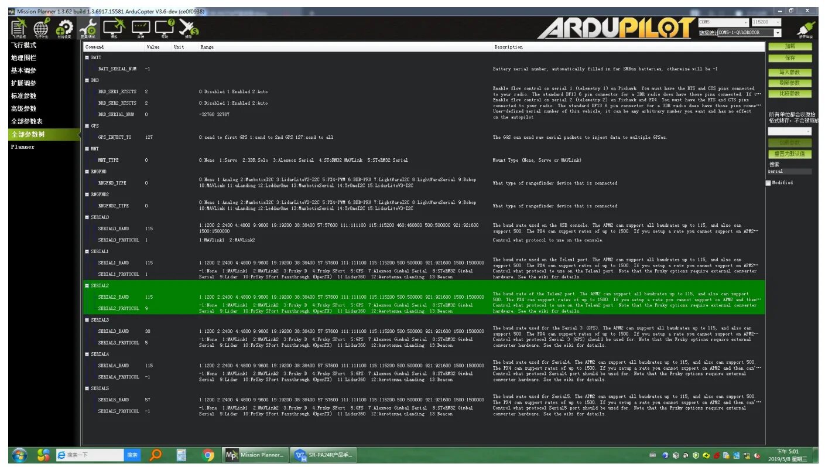
Task: Open 基本调参 sidebar item
Action: point(23,71)
